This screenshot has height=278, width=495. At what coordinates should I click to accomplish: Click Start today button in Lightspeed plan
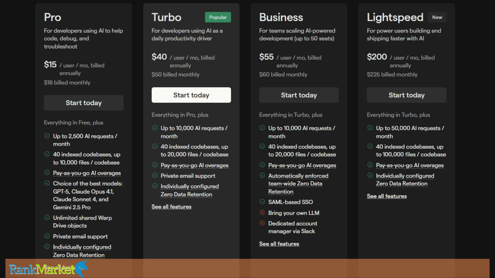pos(407,95)
